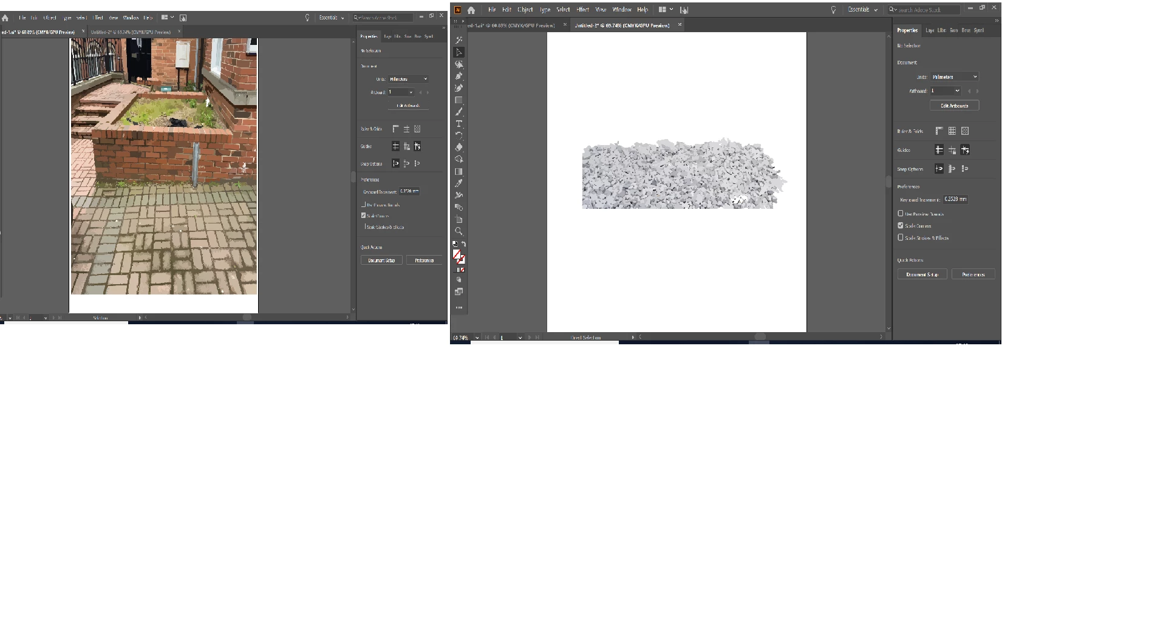Click Document Setup button in right window

point(922,274)
